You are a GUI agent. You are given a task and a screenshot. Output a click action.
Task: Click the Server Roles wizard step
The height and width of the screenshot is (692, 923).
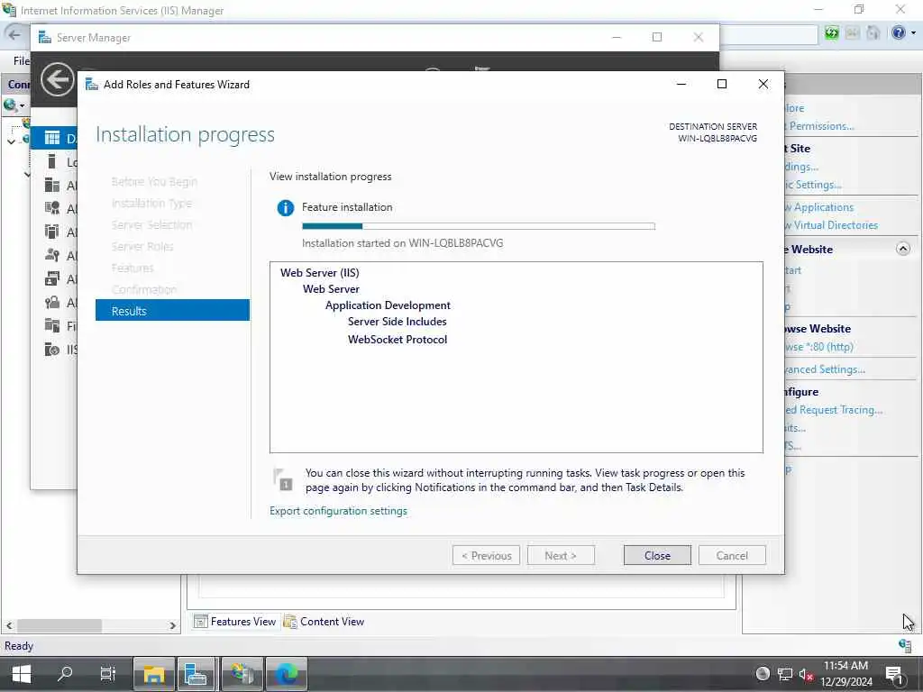(x=142, y=247)
